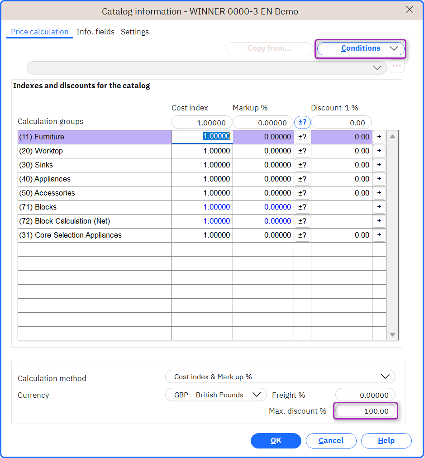Image resolution: width=424 pixels, height=458 pixels.
Task: Open the Currency GBP dropdown
Action: point(216,395)
